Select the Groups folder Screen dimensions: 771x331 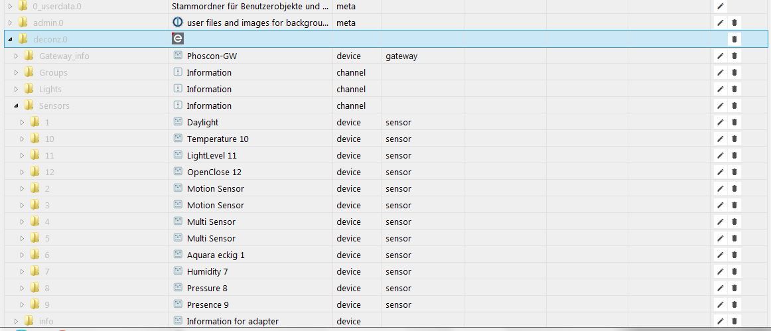click(53, 73)
